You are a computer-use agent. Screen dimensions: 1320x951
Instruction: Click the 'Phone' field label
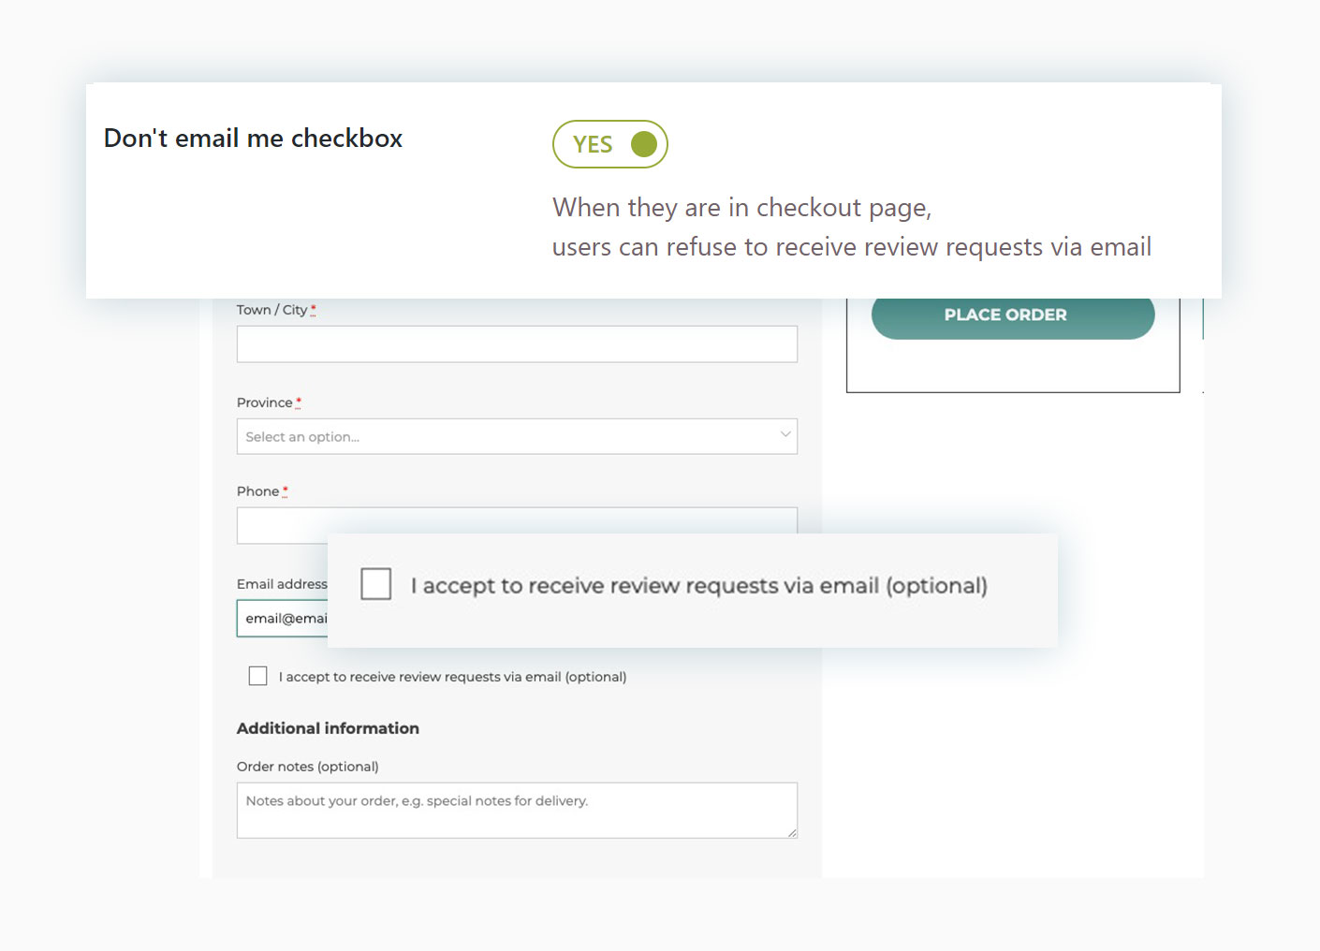[257, 491]
